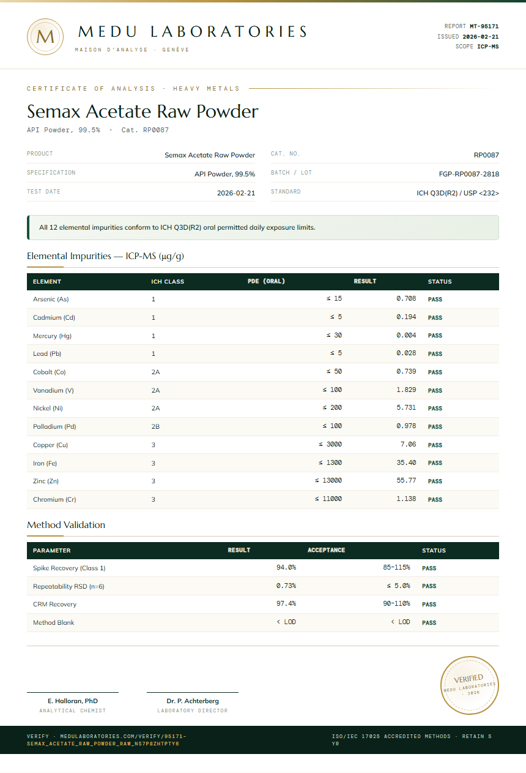Viewport: 526px width, 773px height.
Task: Click the Method Validation heading
Action: click(x=66, y=525)
